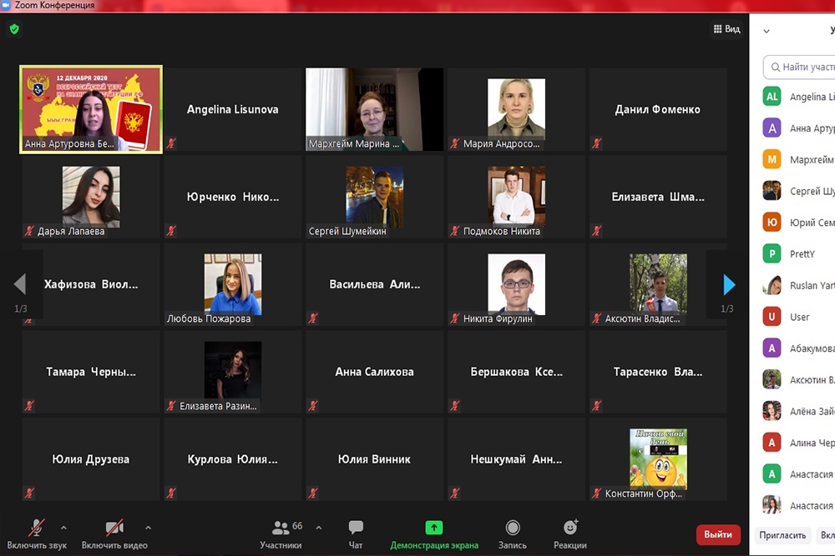
Task: Click Константин Орф… participant tile
Action: pyautogui.click(x=658, y=459)
